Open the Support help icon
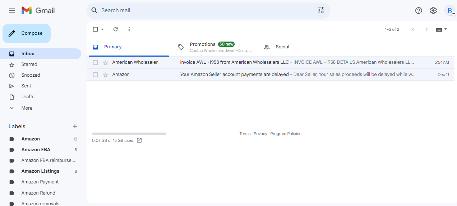The image size is (457, 206). (419, 10)
